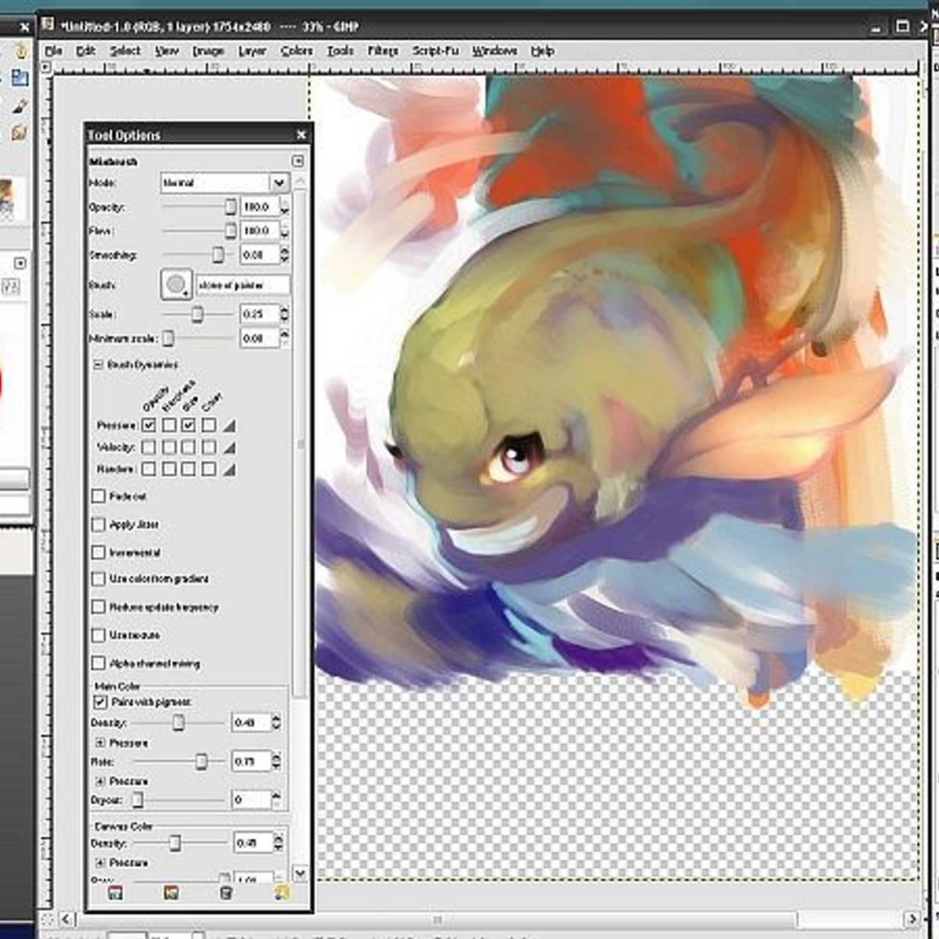Click restore tool options icon

[171, 893]
